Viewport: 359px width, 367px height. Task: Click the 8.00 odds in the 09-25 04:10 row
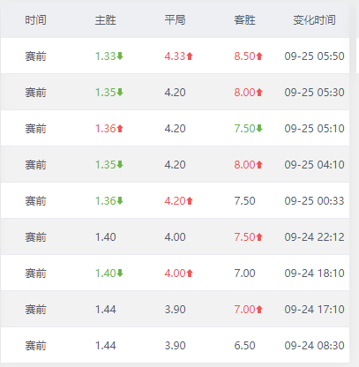[x=244, y=165]
